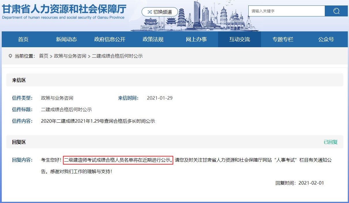Click the shuffle icon in 切换频道 button
The width and height of the screenshot is (349, 203).
pos(149,12)
